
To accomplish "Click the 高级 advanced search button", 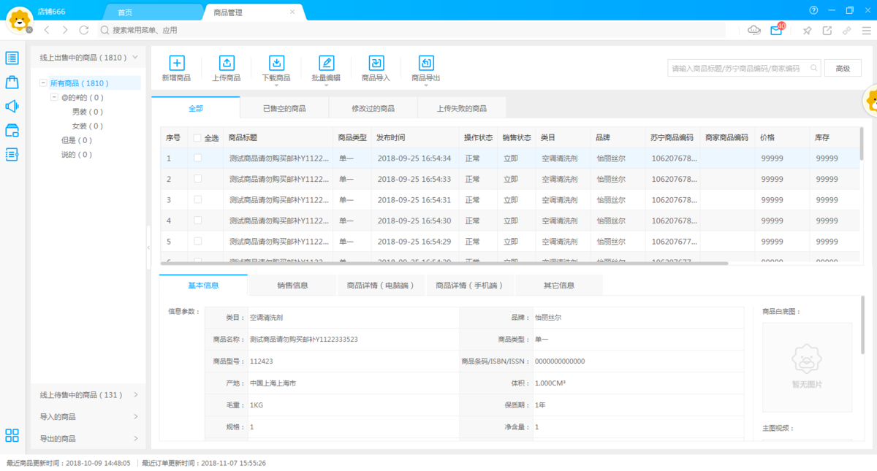I will tap(843, 69).
